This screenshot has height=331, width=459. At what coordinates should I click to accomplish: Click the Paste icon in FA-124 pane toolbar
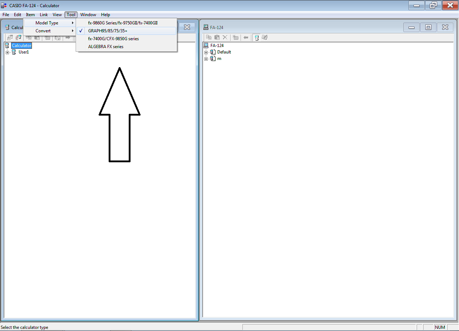217,37
